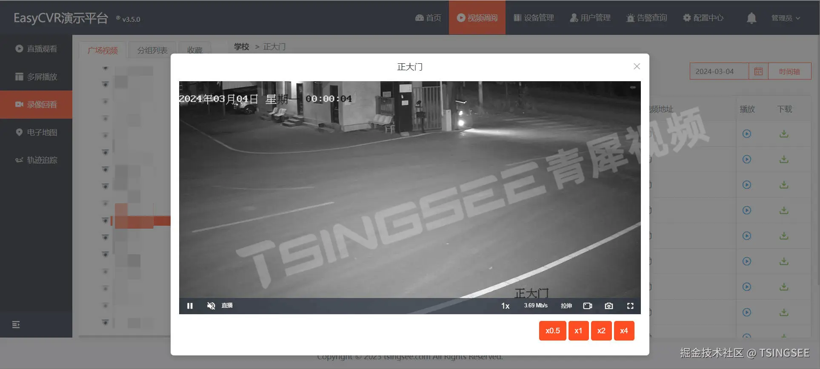Set playback speed to x0.5
The width and height of the screenshot is (820, 369).
point(552,331)
